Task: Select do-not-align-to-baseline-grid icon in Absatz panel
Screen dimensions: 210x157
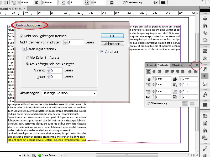Action: click(185, 104)
